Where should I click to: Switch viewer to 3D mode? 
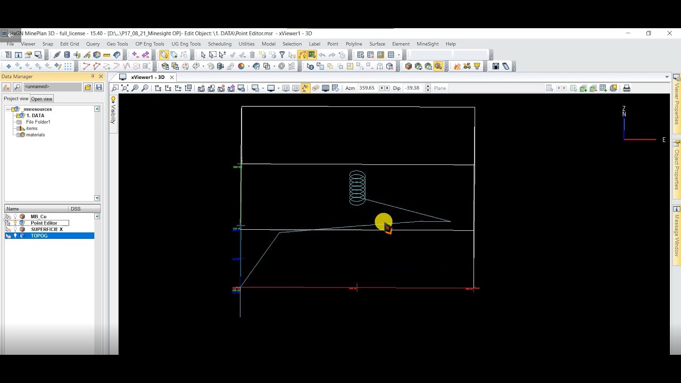click(295, 88)
